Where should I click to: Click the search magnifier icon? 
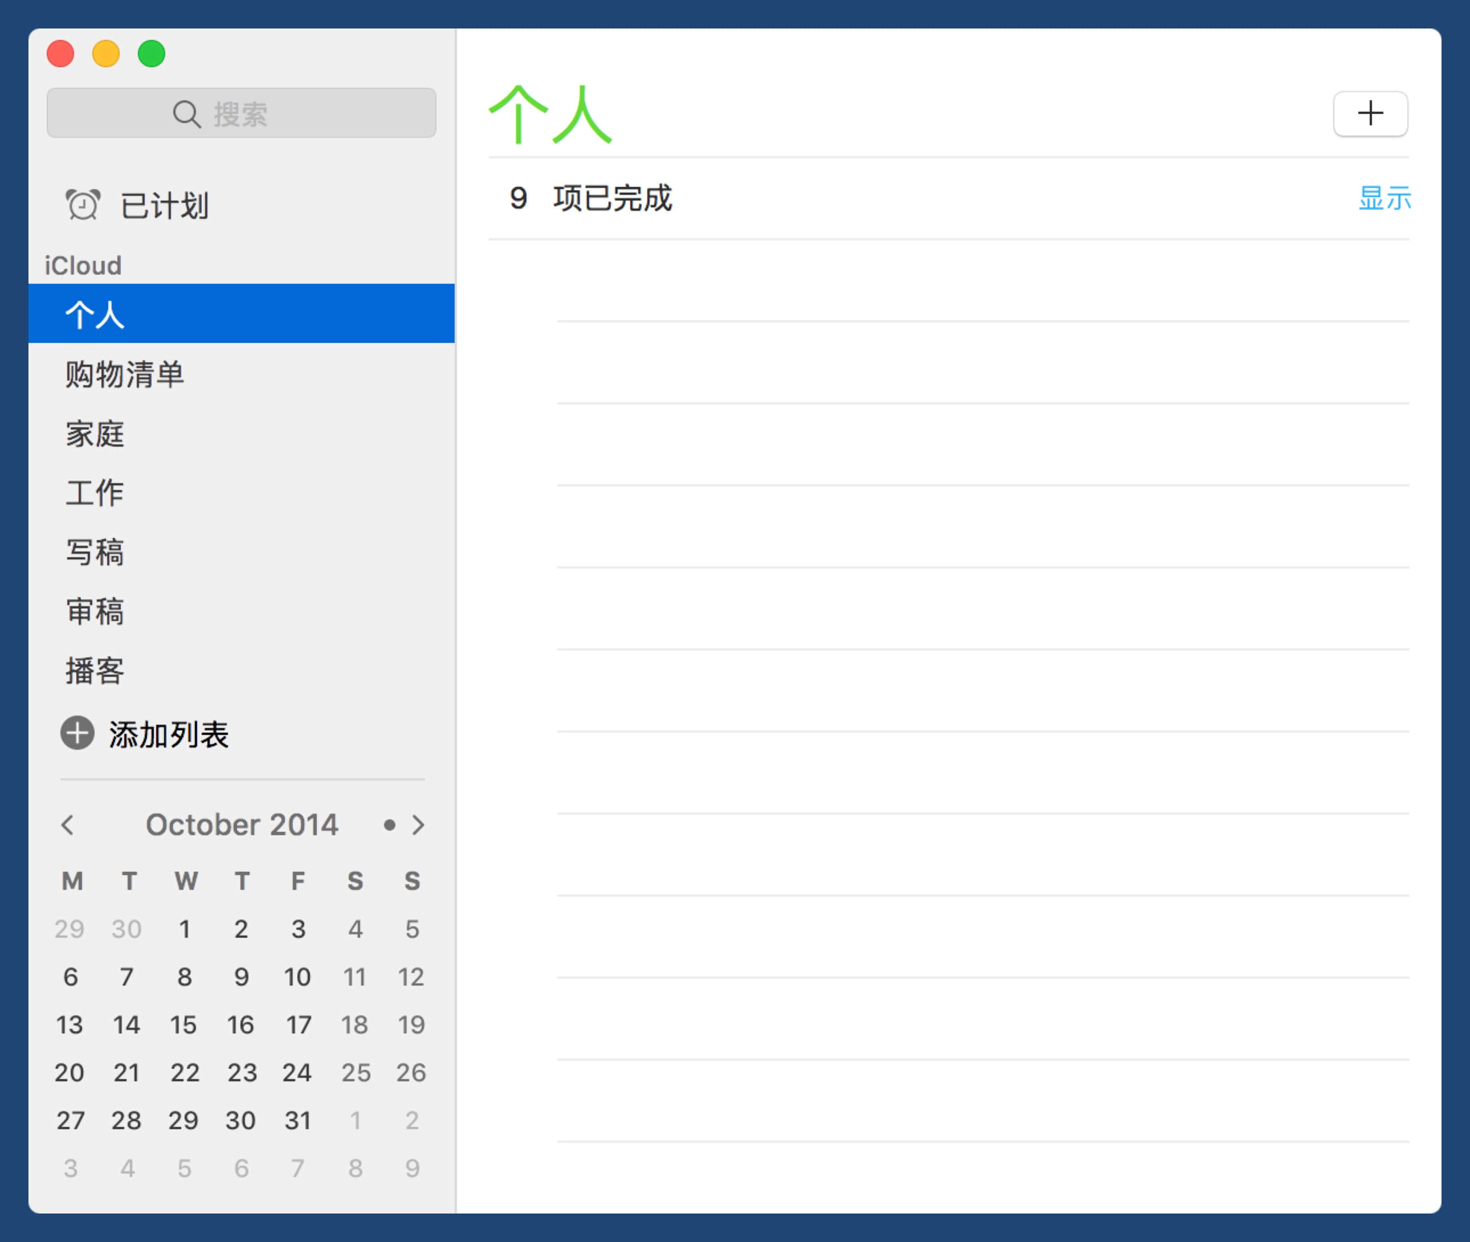[x=186, y=114]
